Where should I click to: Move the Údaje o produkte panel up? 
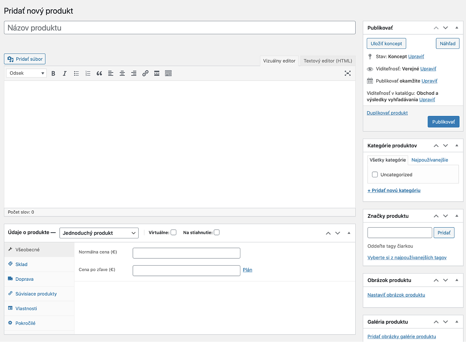pyautogui.click(x=328, y=233)
